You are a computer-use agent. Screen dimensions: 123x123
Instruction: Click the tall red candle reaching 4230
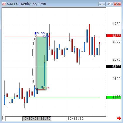coord(89,39)
